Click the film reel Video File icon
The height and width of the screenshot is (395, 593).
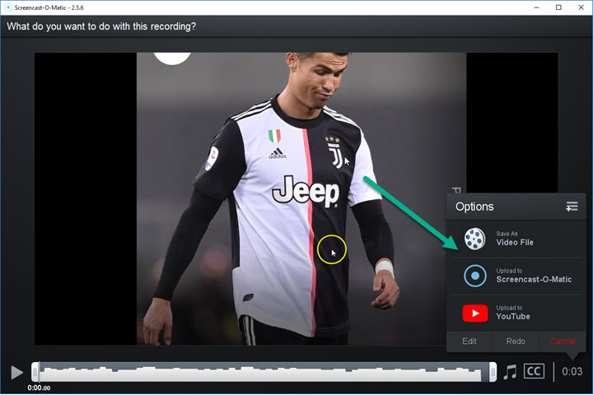pos(475,239)
